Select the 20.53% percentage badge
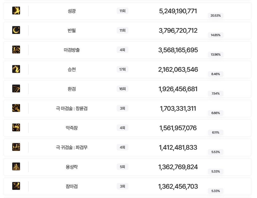The width and height of the screenshot is (257, 198). tap(215, 16)
